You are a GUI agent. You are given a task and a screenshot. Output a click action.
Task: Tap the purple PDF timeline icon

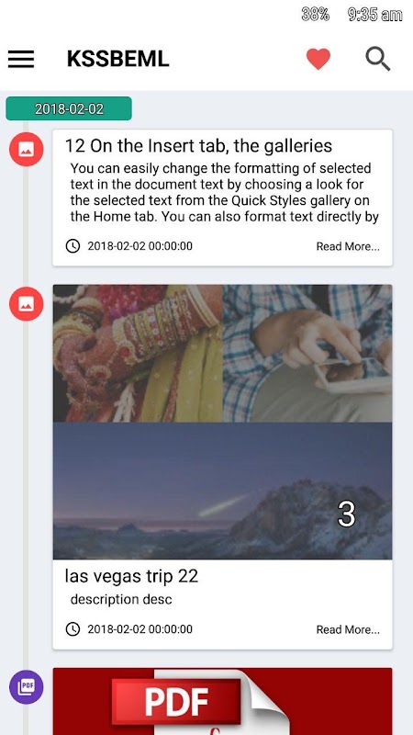pyautogui.click(x=27, y=687)
